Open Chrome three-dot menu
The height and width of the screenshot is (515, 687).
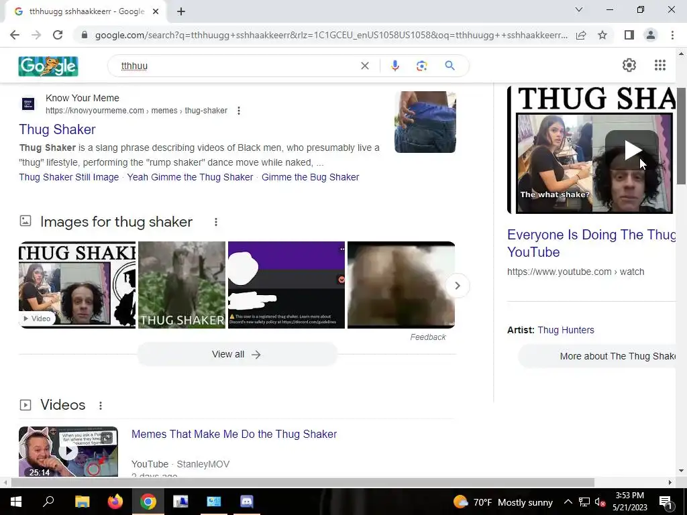pyautogui.click(x=672, y=35)
